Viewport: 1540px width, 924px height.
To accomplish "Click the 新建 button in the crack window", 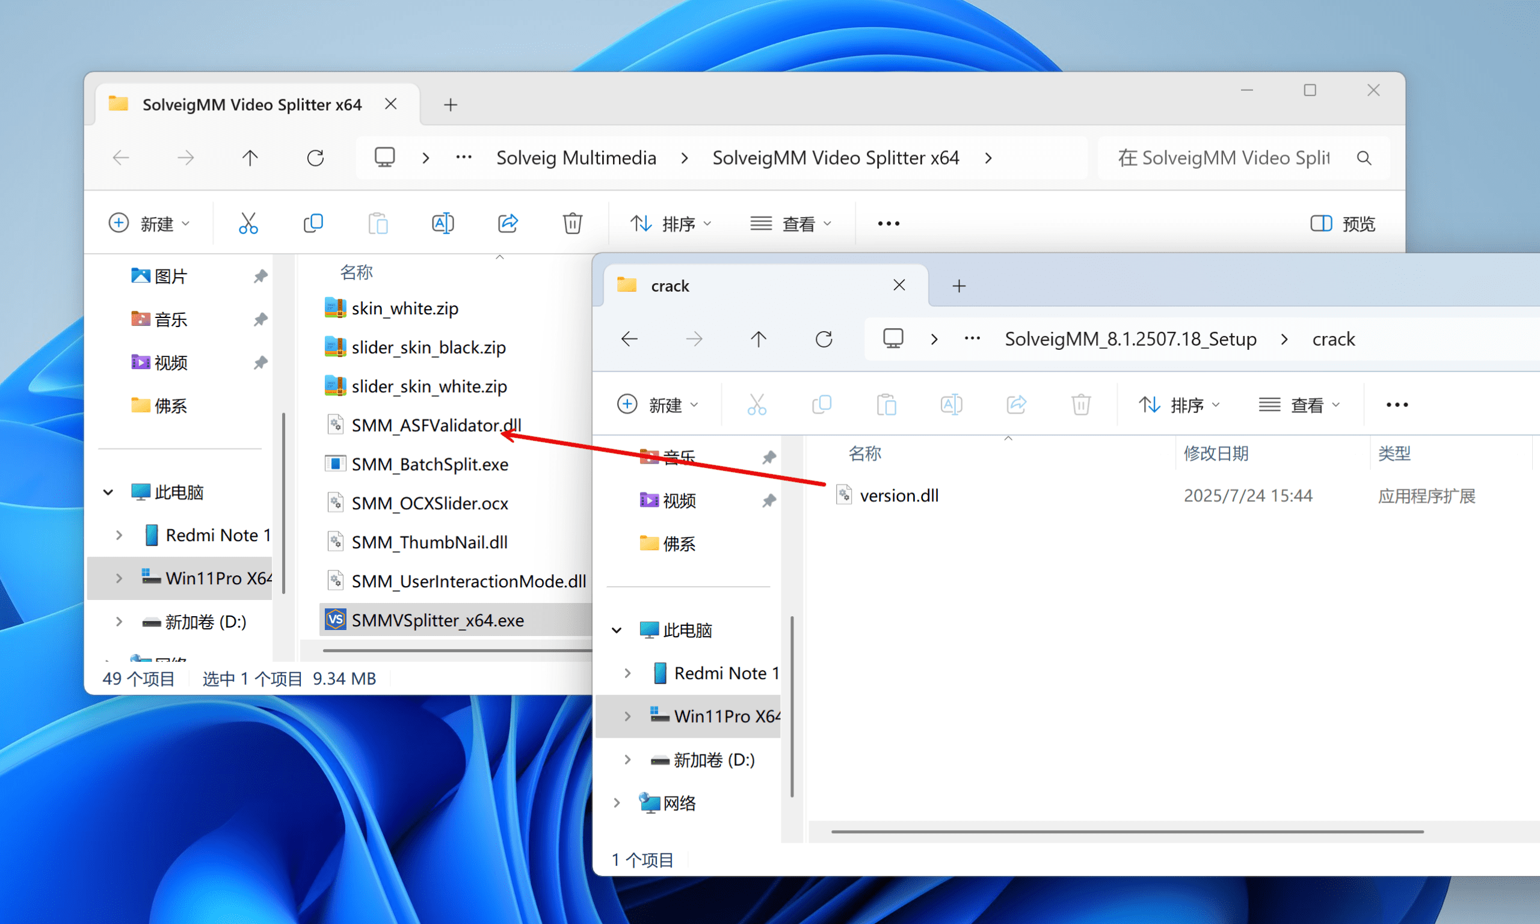I will point(658,405).
